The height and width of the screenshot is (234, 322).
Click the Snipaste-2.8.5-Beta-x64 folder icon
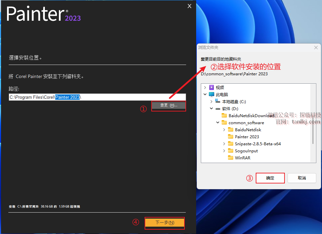tap(231, 143)
